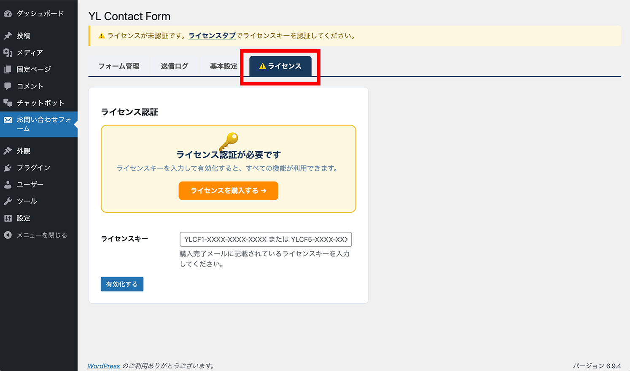Image resolution: width=630 pixels, height=371 pixels.
Task: Click the ツール wrench icon
Action: [x=8, y=201]
